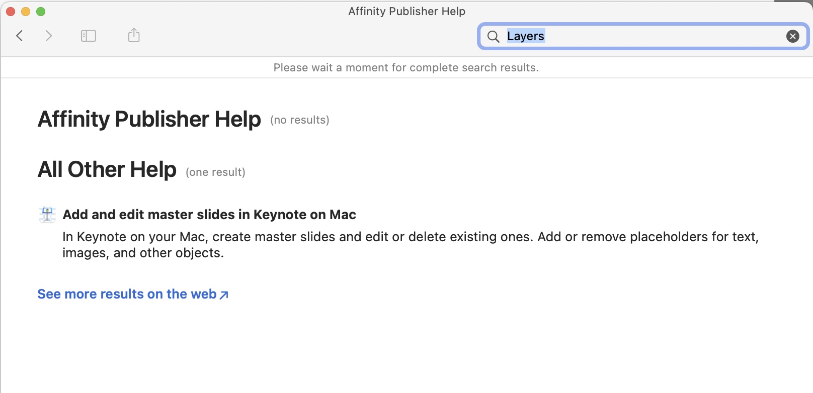Image resolution: width=813 pixels, height=393 pixels.
Task: Focus the help search field
Action: (x=643, y=36)
